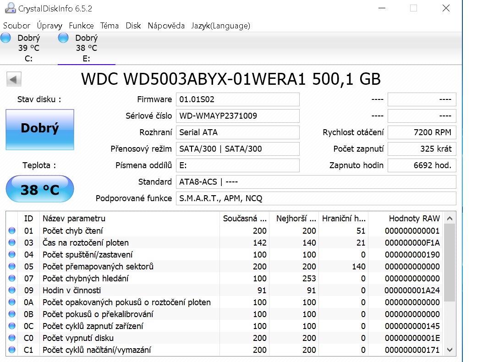This screenshot has height=362, width=488.
Task: Click the Název parametru column header
Action: pos(130,219)
